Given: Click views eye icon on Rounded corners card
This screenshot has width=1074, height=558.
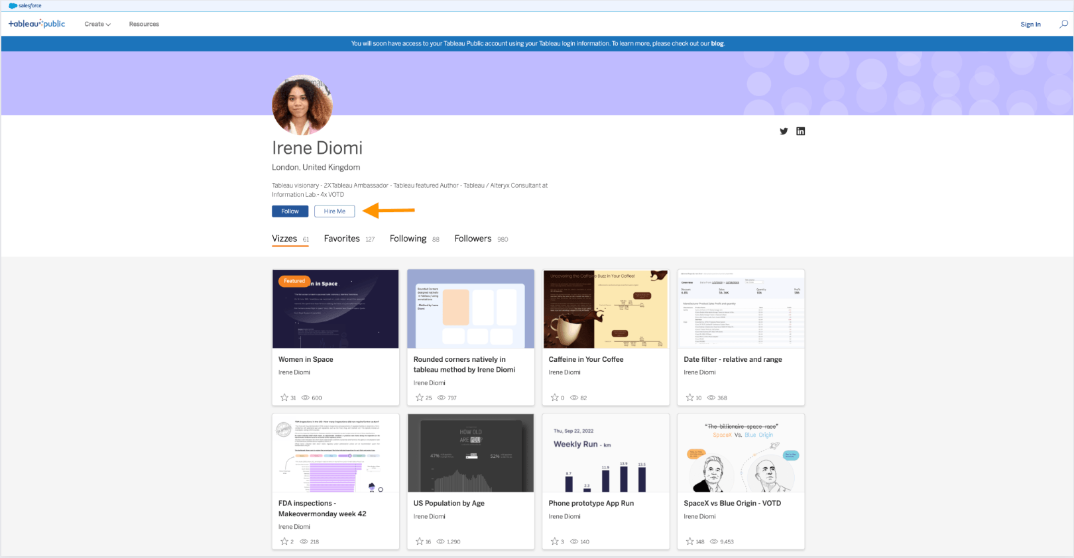Looking at the screenshot, I should pyautogui.click(x=442, y=398).
